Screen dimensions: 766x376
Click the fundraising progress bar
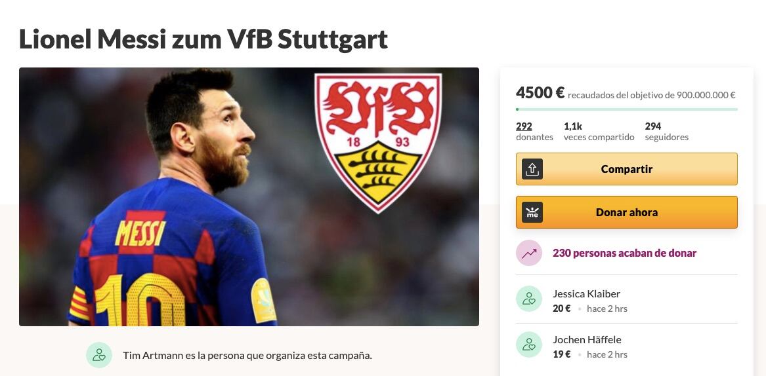[x=627, y=109]
